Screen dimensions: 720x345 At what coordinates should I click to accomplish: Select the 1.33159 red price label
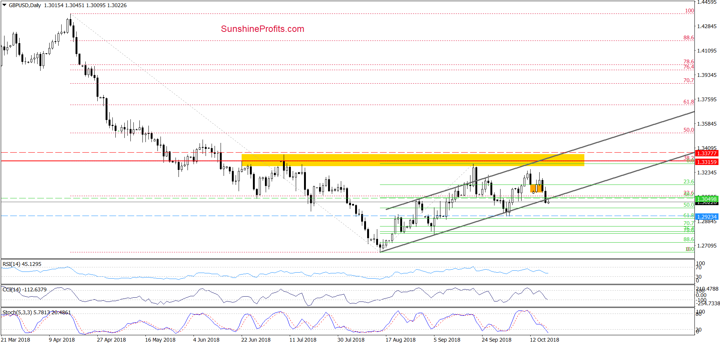click(x=706, y=162)
